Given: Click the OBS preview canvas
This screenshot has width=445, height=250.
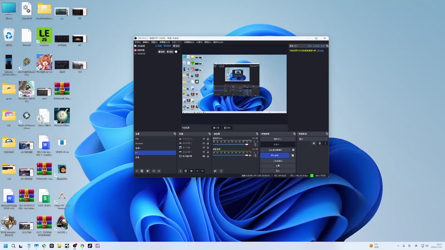Looking at the screenshot, I should (234, 84).
